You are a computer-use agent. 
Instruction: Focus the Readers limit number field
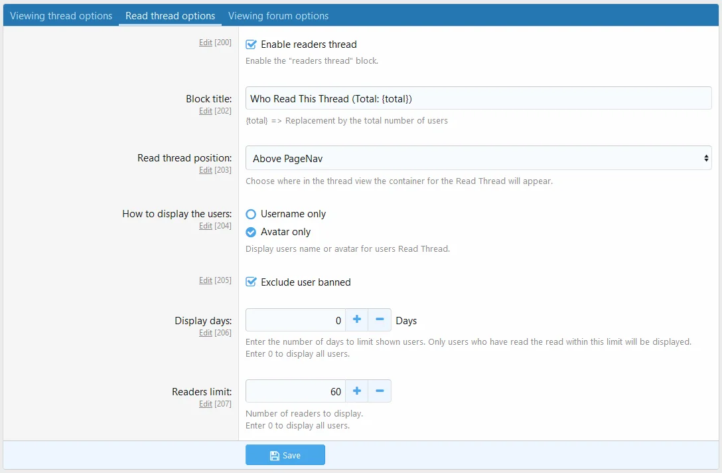pyautogui.click(x=295, y=391)
